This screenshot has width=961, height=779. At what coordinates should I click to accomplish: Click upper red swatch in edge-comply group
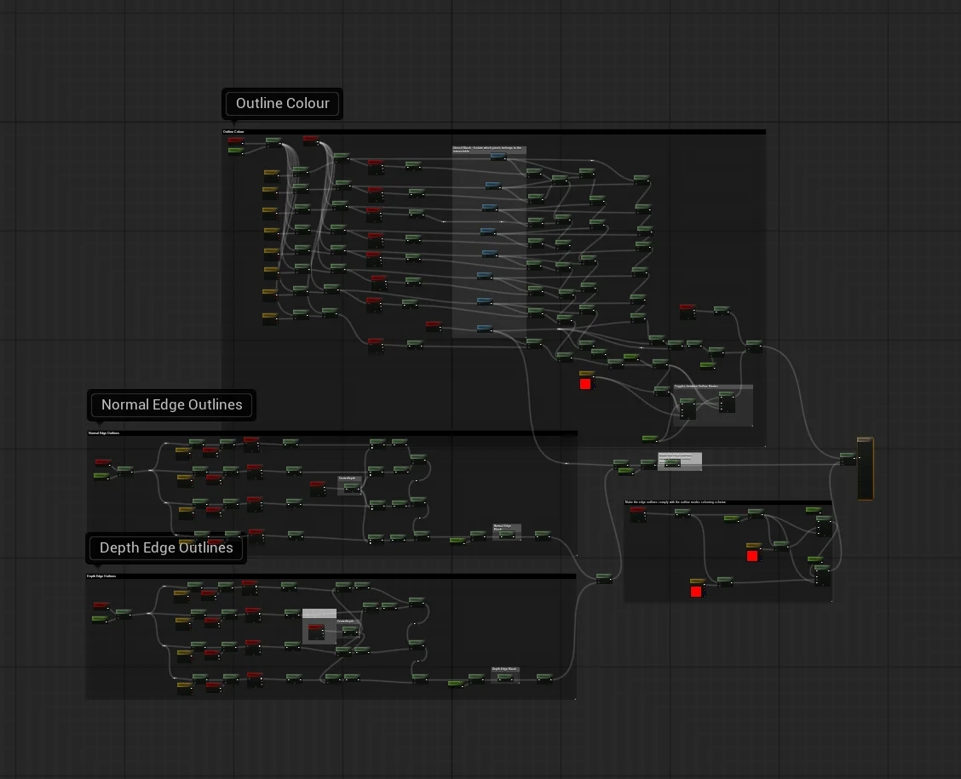pos(752,555)
